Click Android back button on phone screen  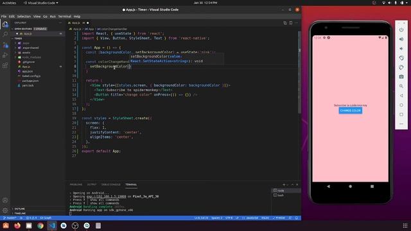pyautogui.click(x=328, y=187)
